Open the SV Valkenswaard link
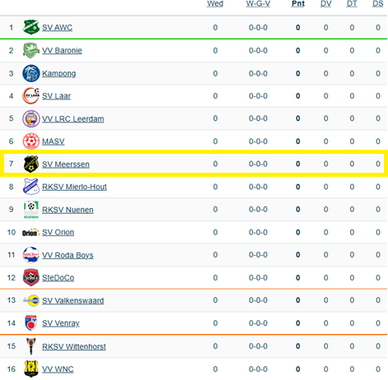 72,300
